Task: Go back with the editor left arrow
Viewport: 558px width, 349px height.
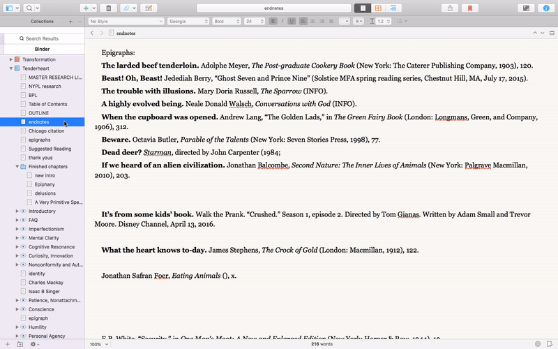Action: point(92,33)
